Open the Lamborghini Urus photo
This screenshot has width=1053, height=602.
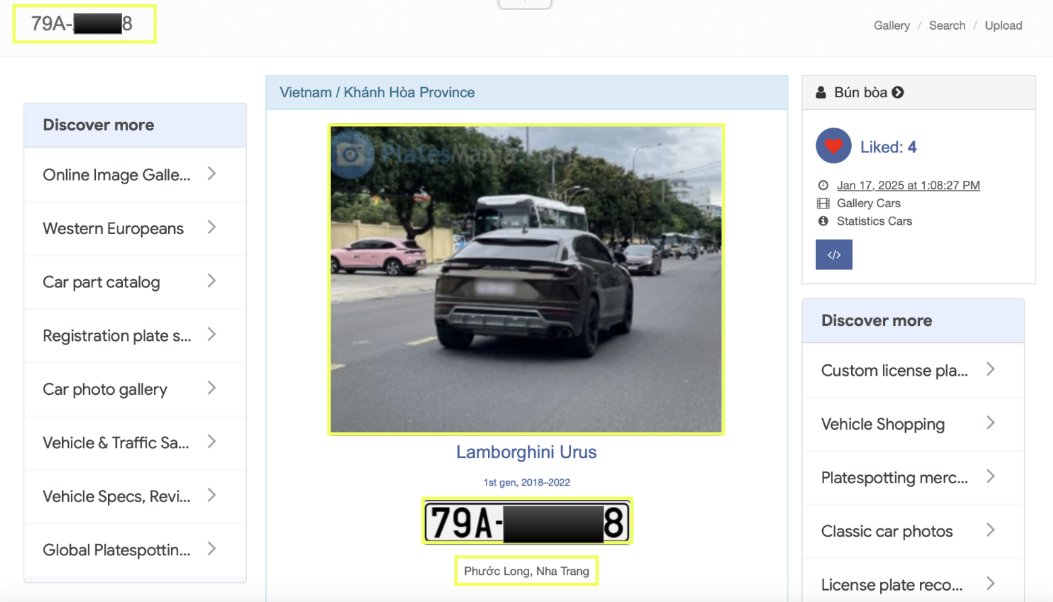[x=526, y=279]
